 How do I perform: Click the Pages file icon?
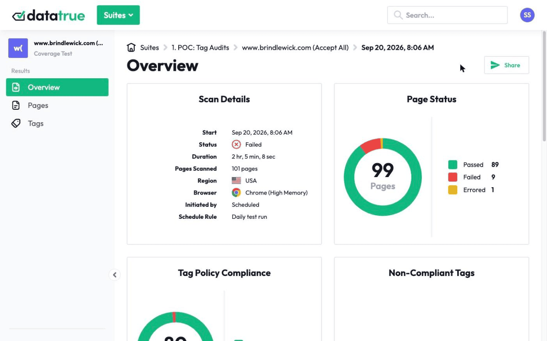(x=16, y=105)
